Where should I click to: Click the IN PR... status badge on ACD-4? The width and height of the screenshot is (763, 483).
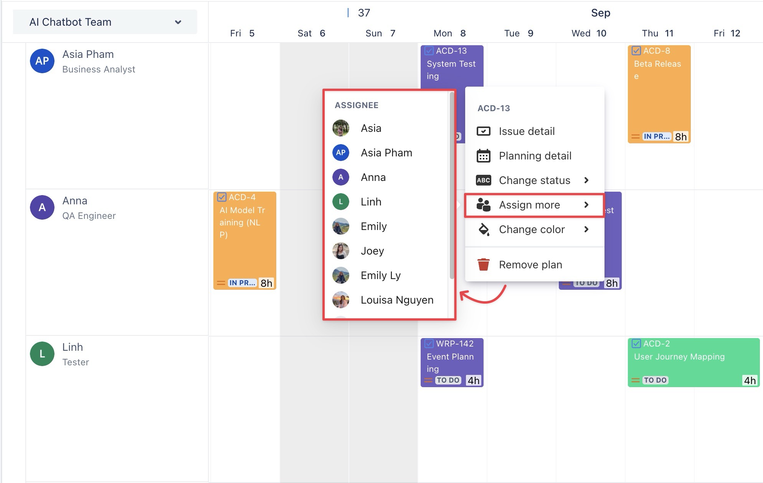click(242, 283)
